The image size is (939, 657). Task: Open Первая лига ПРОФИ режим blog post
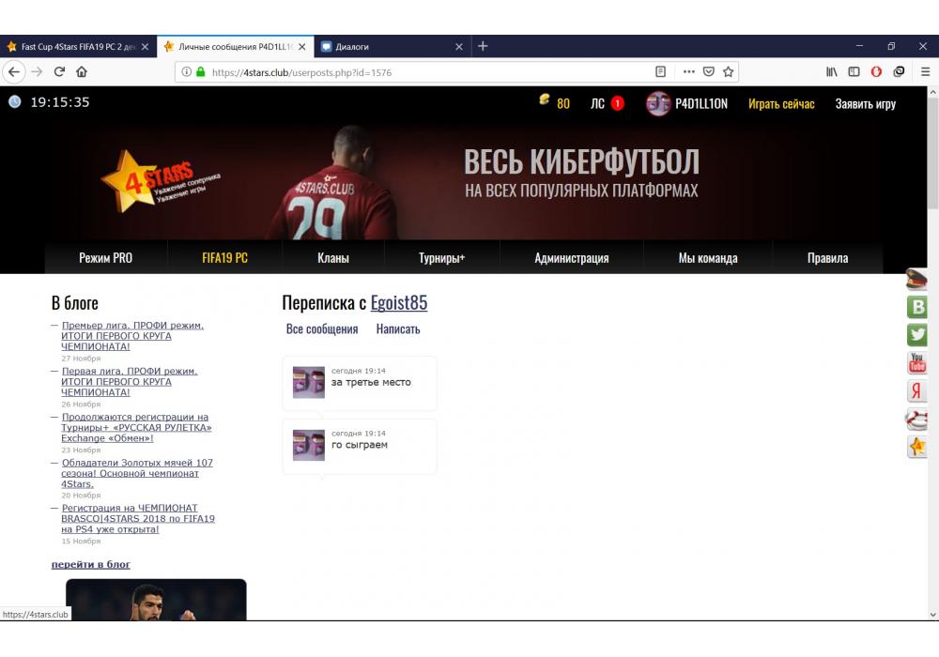[x=130, y=382]
